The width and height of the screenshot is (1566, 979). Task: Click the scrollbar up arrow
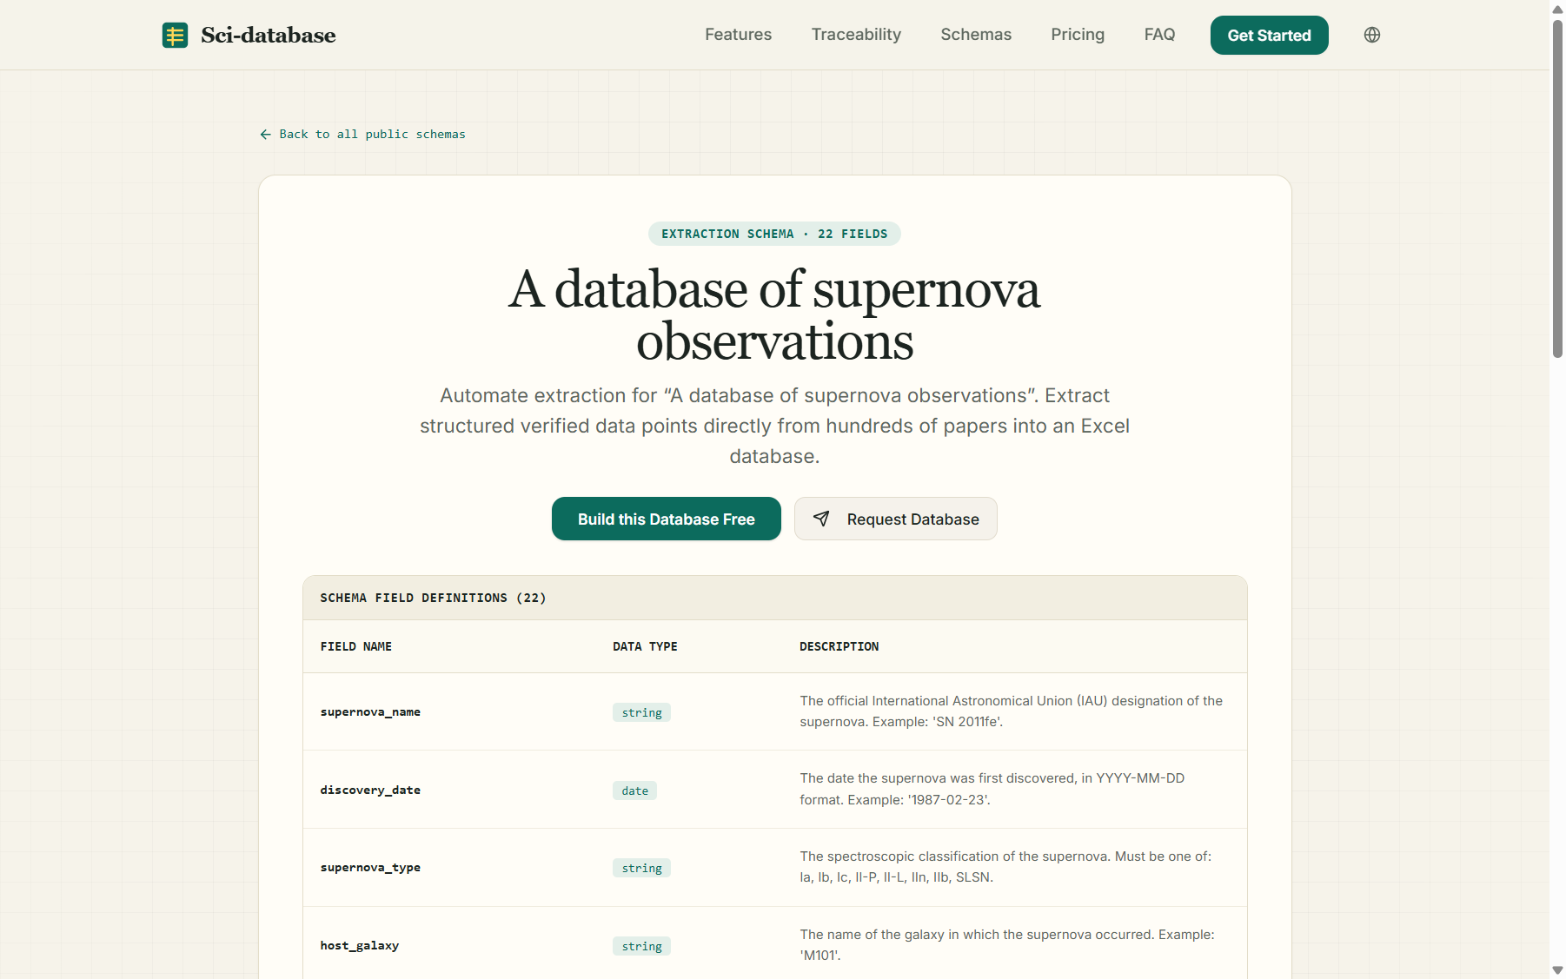point(1557,8)
